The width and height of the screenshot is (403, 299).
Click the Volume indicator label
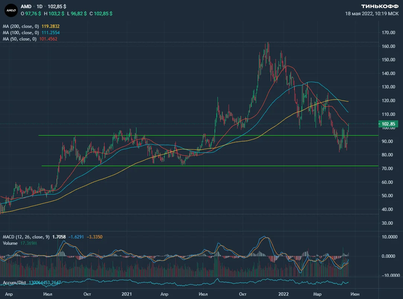point(10,243)
